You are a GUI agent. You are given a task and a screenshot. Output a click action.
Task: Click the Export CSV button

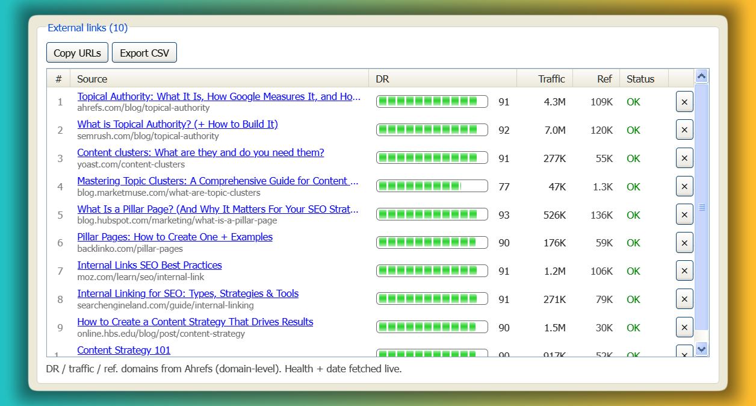(x=144, y=53)
